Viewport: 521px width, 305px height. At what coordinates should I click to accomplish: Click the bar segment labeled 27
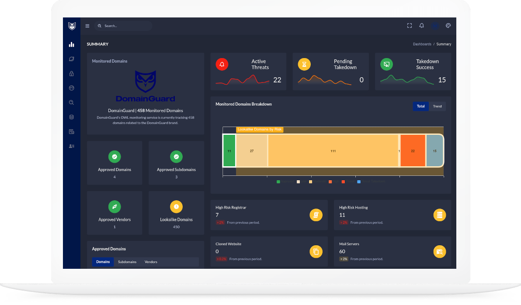pyautogui.click(x=251, y=151)
